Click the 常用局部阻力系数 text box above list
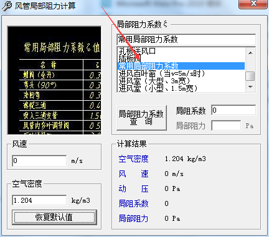269x237 pixels. tap(186, 39)
